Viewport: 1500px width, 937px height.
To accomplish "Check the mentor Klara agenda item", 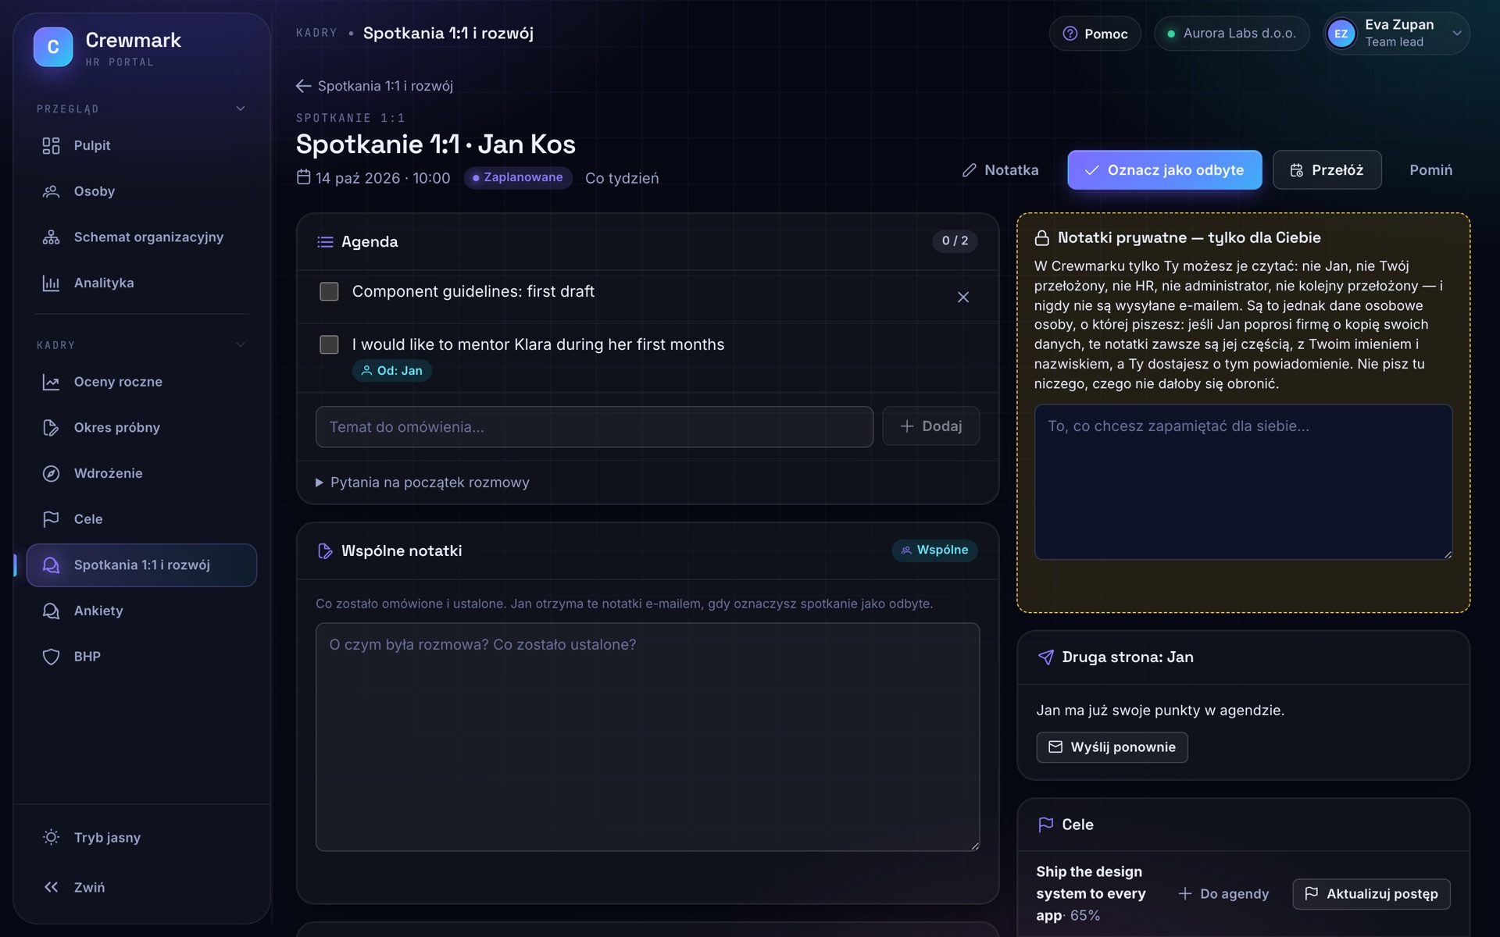I will (329, 345).
